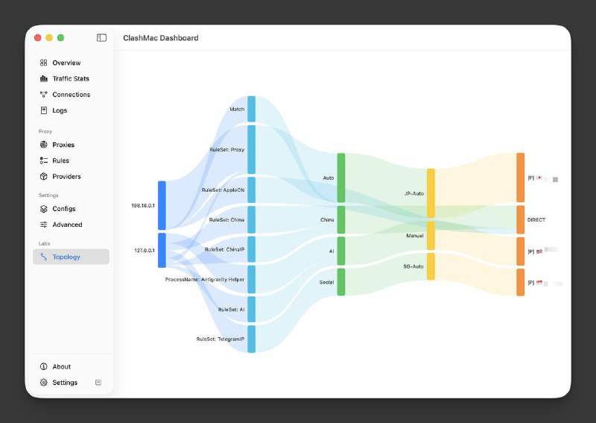The height and width of the screenshot is (423, 596).
Task: Open Traffic Stats bar chart icon
Action: (x=44, y=78)
